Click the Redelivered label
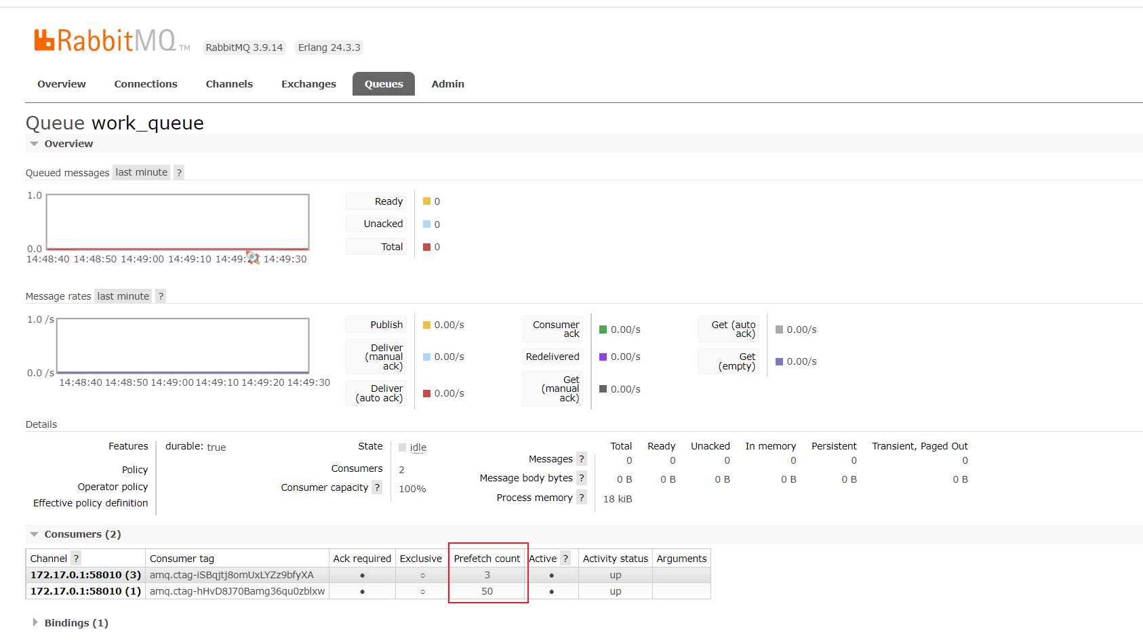The height and width of the screenshot is (642, 1143). point(553,357)
